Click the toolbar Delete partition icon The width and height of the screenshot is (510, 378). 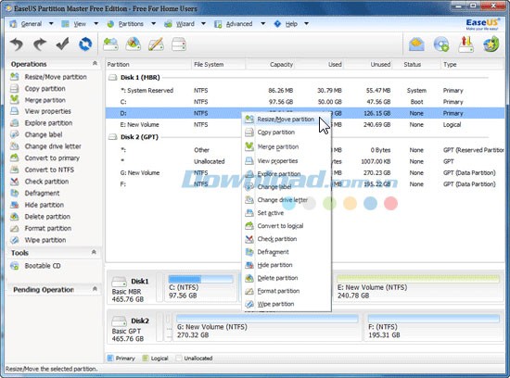click(134, 44)
